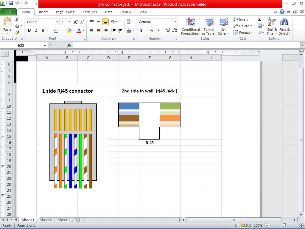Image resolution: width=305 pixels, height=229 pixels.
Task: Click the Clear eraser icon
Action: (x=259, y=33)
